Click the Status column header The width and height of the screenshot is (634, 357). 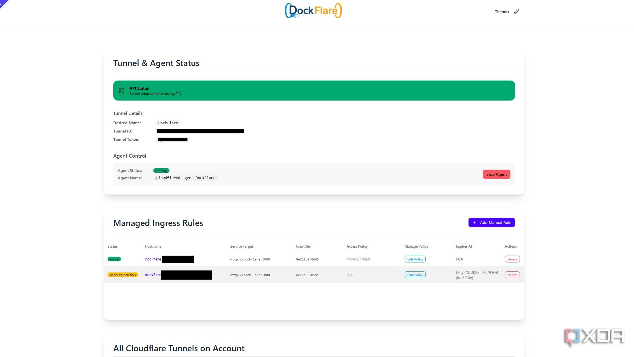click(112, 246)
